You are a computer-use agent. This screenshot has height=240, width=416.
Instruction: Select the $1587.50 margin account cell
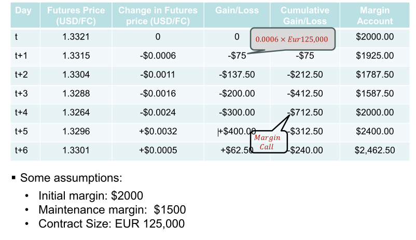[x=375, y=94]
